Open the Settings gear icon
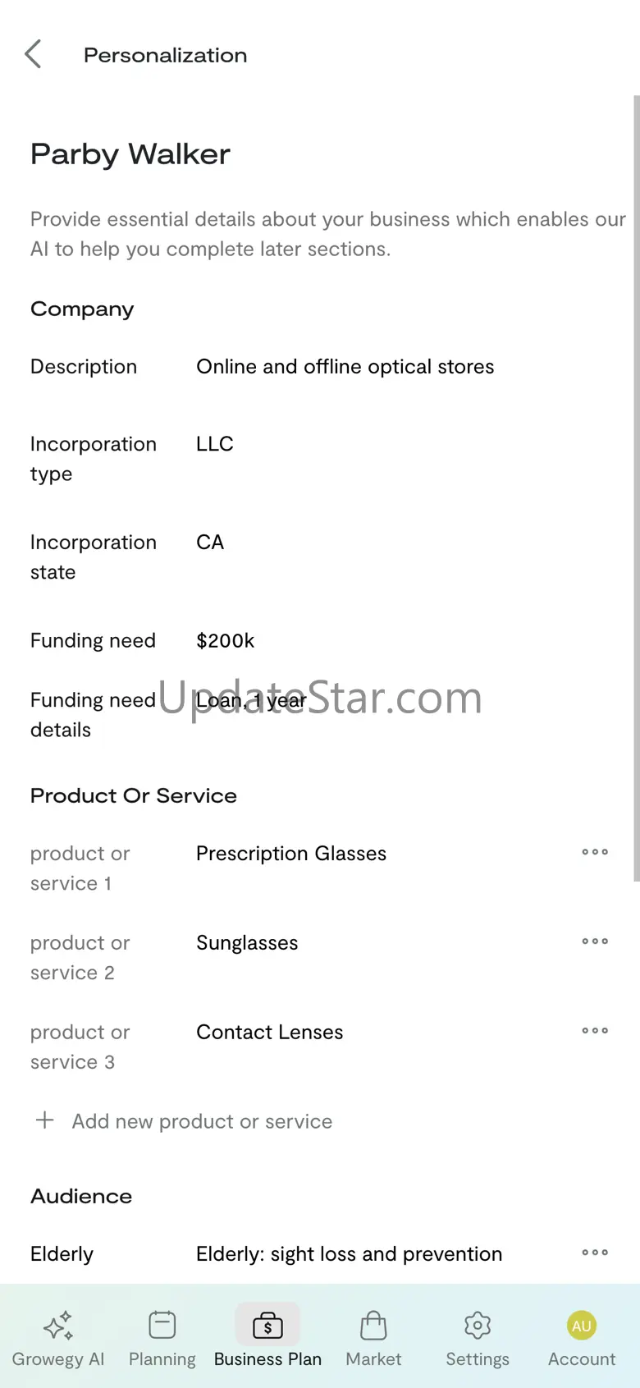Viewport: 640px width, 1388px height. click(478, 1325)
